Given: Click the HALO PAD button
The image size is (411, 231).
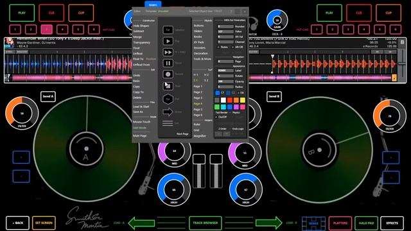Looking at the screenshot, I should coord(366,223).
